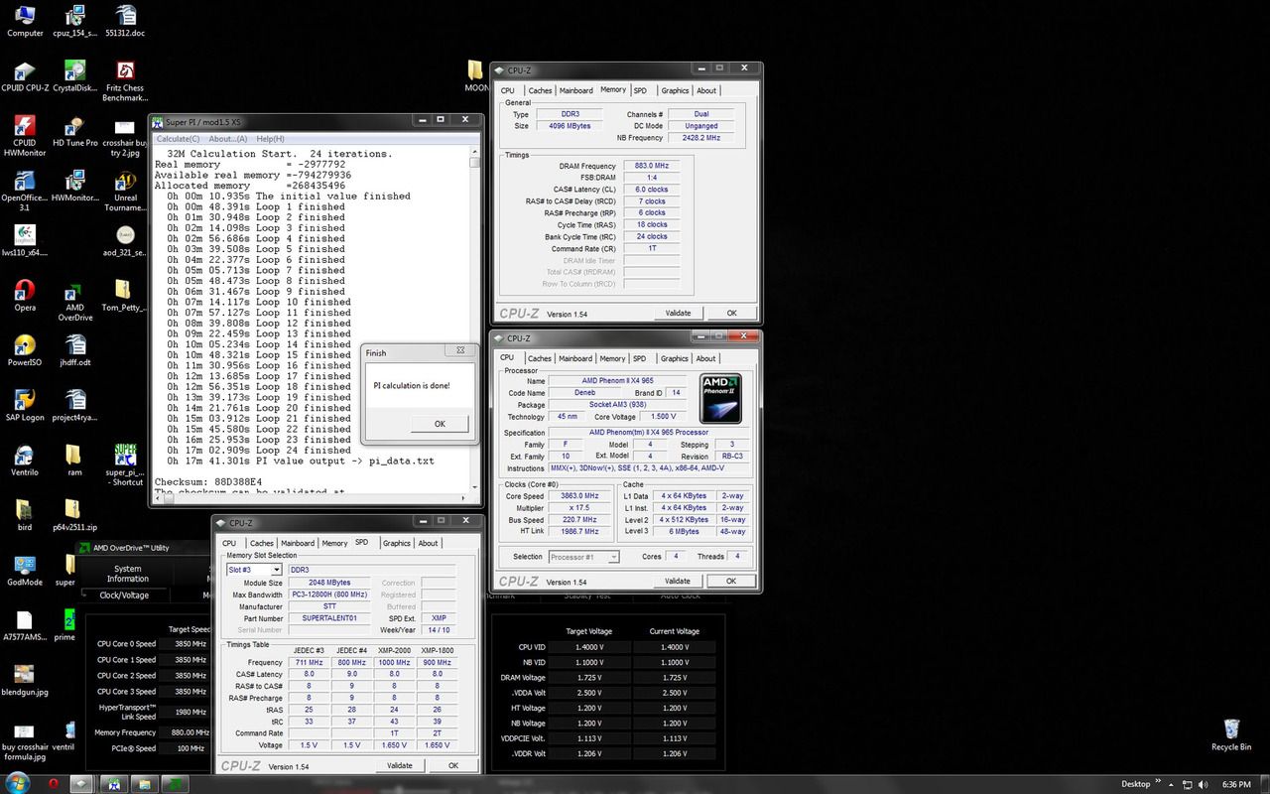Click Super PI output scrollbar
This screenshot has width=1270, height=794.
click(474, 321)
